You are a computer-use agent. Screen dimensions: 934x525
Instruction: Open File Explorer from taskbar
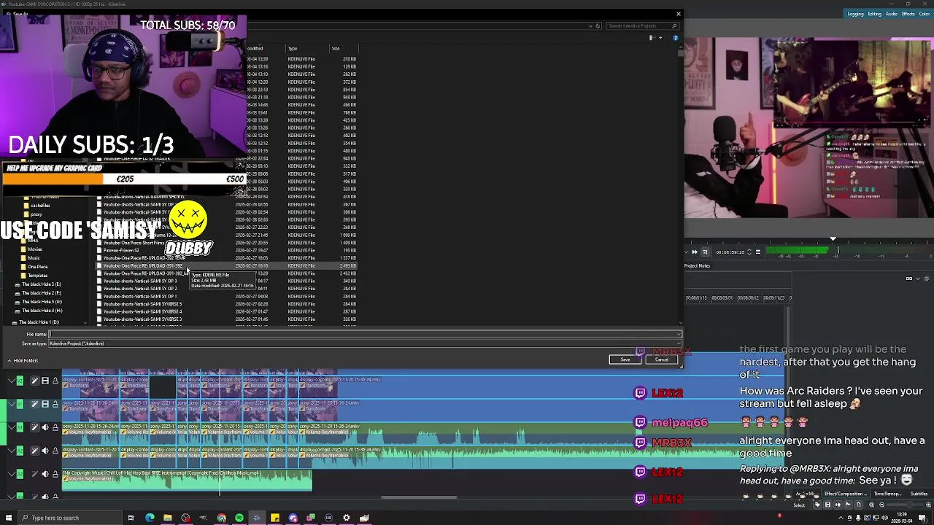click(x=168, y=518)
